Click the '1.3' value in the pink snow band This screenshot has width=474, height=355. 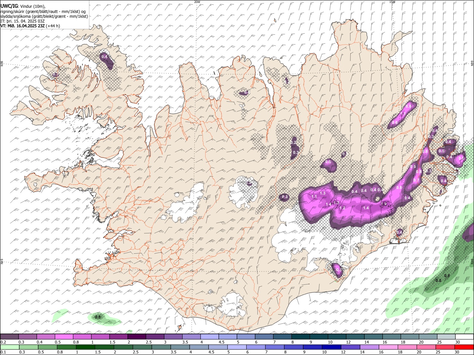[x=323, y=193]
